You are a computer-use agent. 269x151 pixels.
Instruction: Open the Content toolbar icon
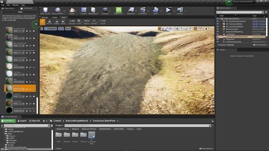coord(84,11)
